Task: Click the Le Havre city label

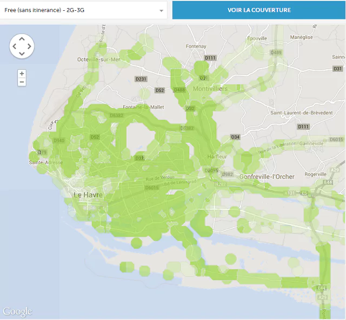Action: (x=88, y=195)
